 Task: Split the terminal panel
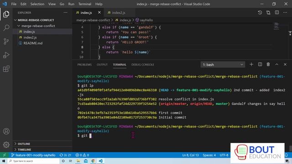[260, 64]
